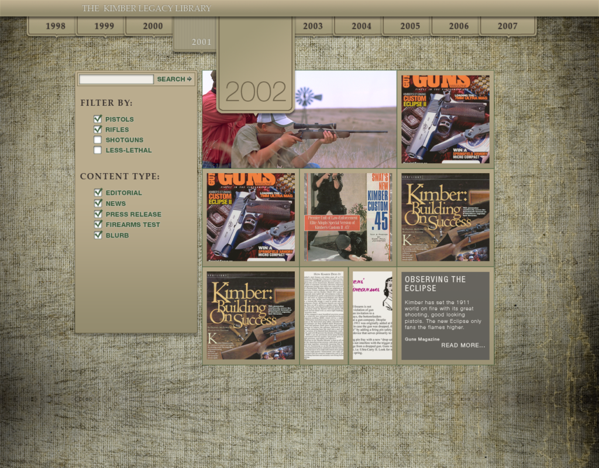Click the SEARCH button with arrow
Image resolution: width=599 pixels, height=468 pixels.
tap(174, 79)
